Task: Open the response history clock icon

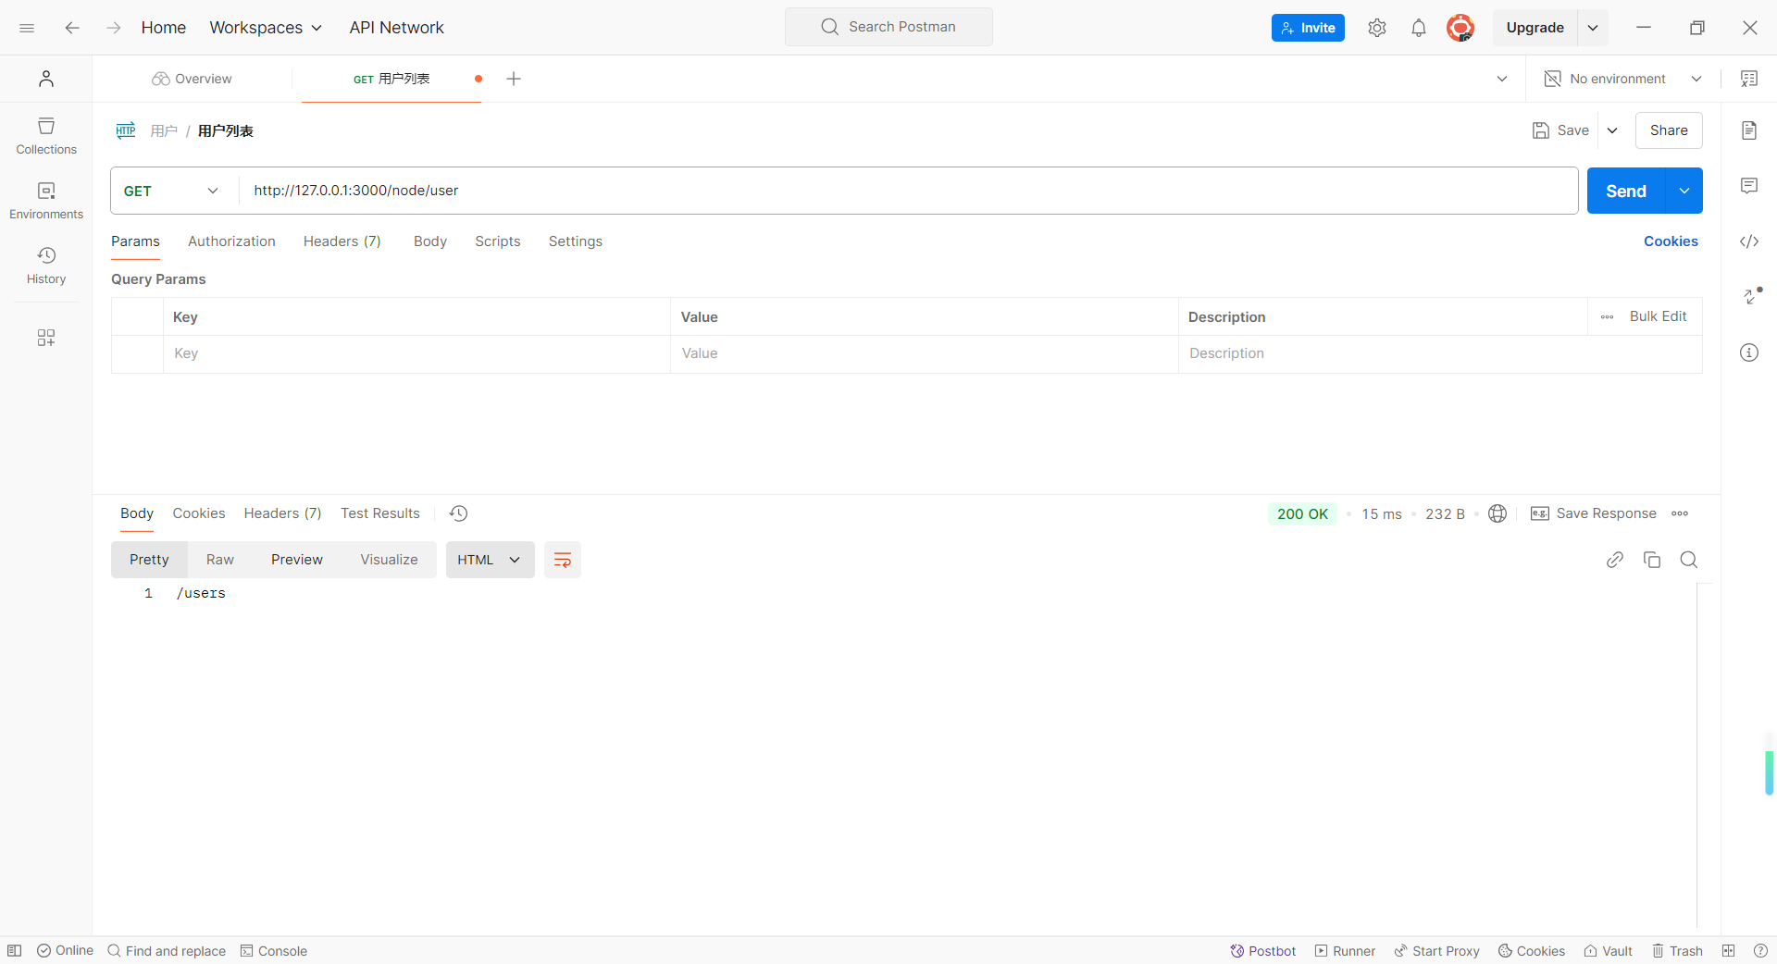Action: 459,513
